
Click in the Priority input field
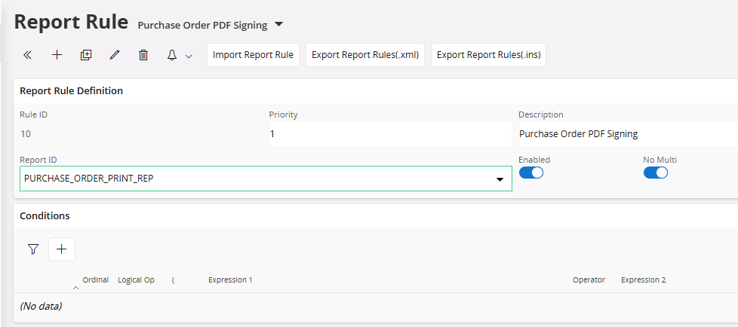389,134
